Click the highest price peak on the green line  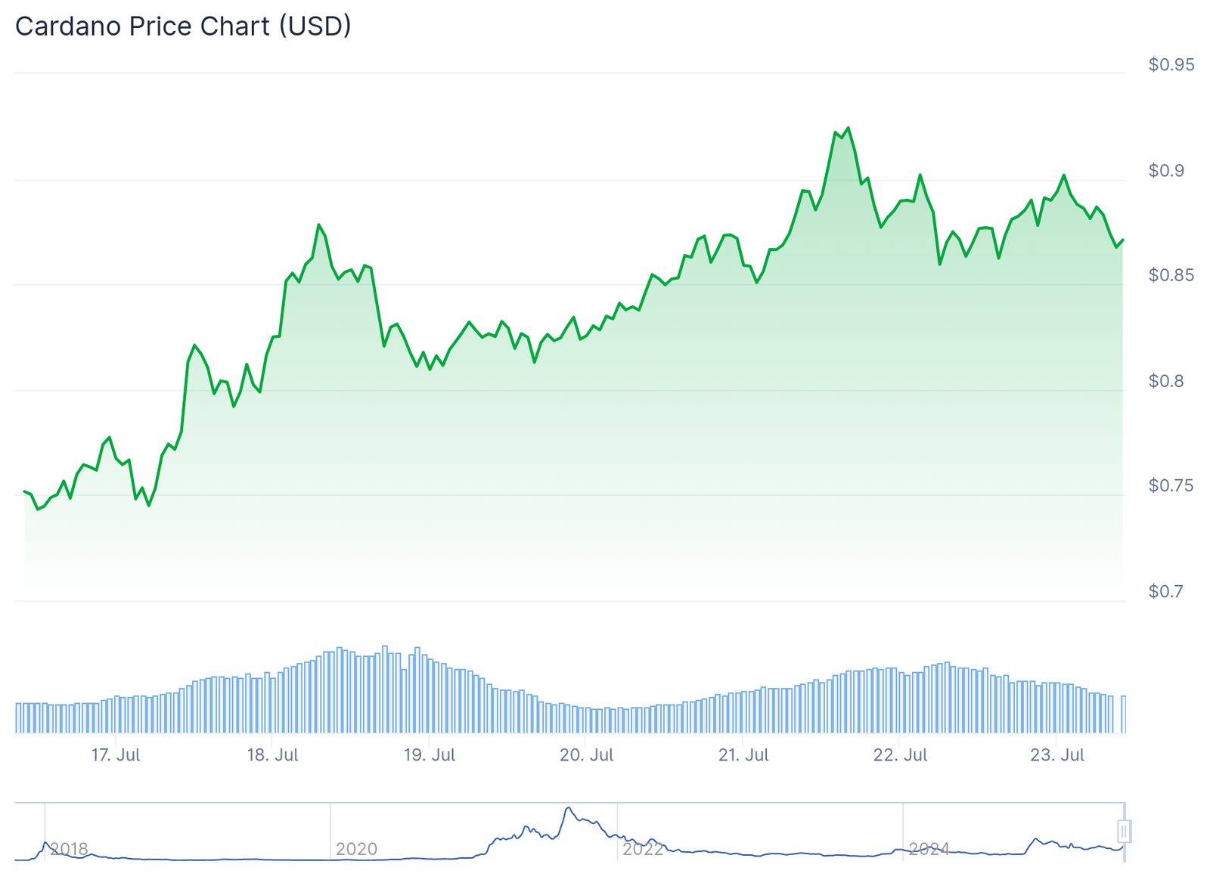[x=849, y=129]
